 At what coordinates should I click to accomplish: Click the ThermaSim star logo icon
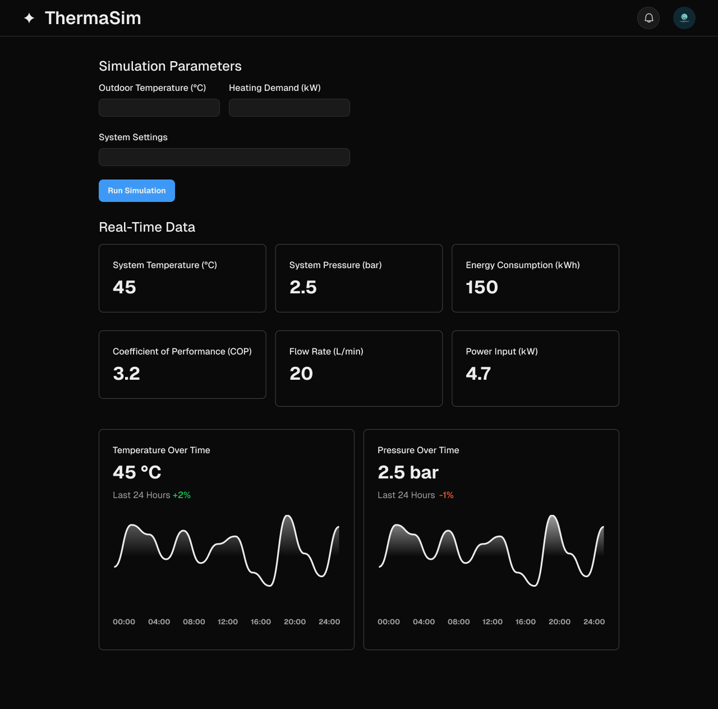pos(29,18)
